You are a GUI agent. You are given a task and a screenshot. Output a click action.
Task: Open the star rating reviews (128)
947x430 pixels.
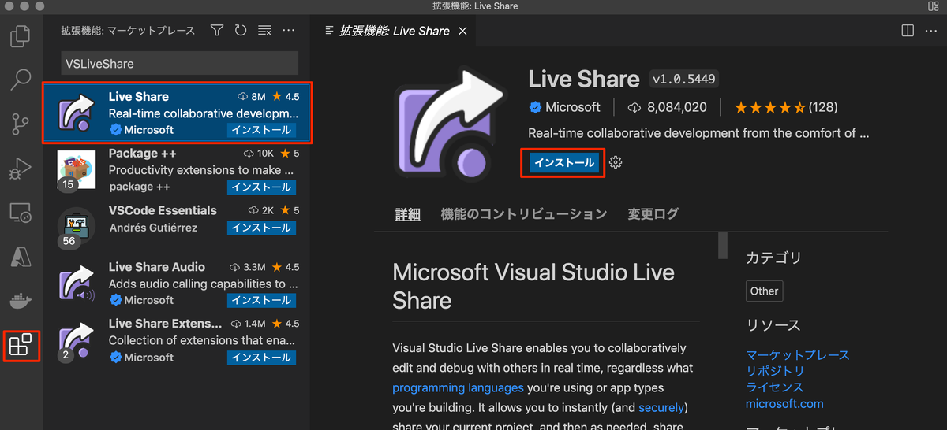[786, 107]
